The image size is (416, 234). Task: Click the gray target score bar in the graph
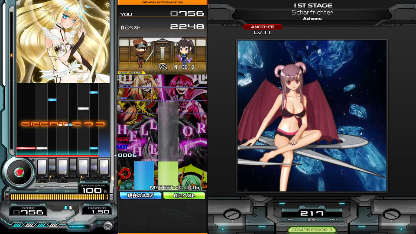[x=168, y=131]
